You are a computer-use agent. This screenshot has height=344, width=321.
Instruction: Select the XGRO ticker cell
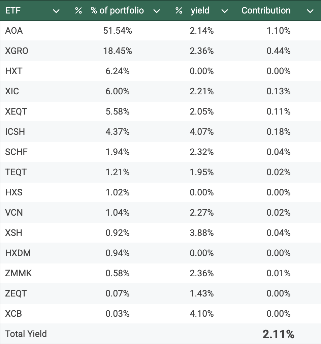click(x=17, y=51)
